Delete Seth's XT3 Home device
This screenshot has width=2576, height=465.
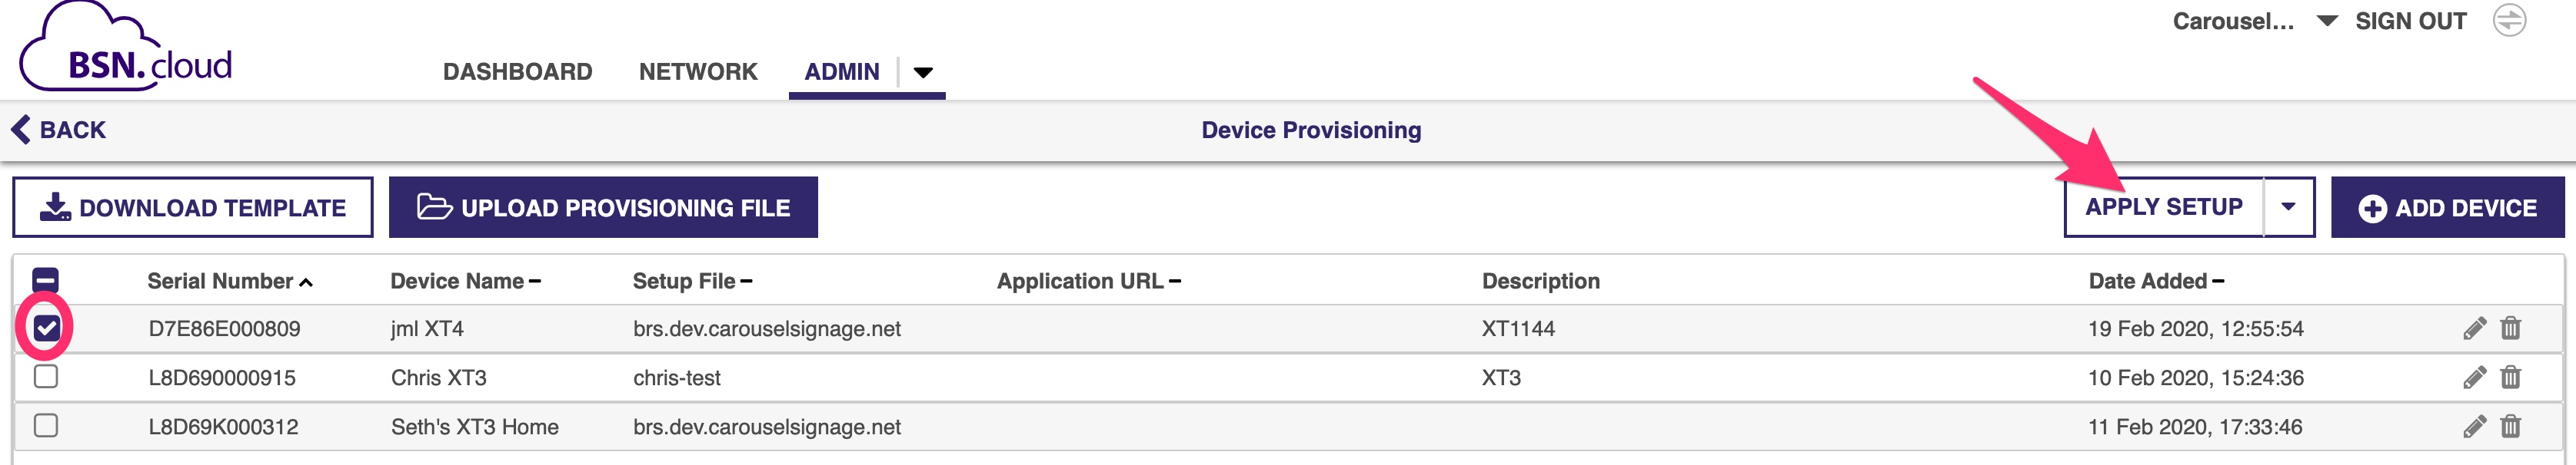point(2510,425)
